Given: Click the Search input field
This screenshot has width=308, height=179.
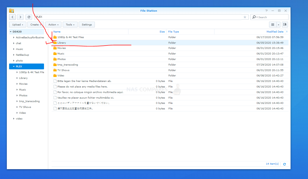Looking at the screenshot, I should [x=272, y=17].
